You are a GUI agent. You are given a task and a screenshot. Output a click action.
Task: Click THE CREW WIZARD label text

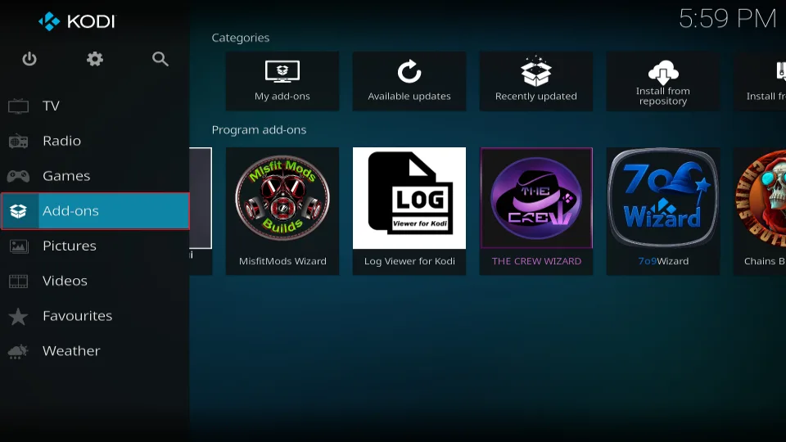pos(536,261)
